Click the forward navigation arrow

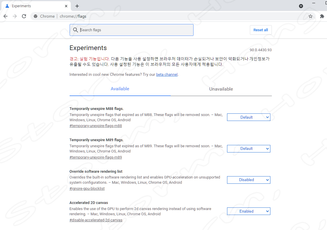tap(15, 16)
